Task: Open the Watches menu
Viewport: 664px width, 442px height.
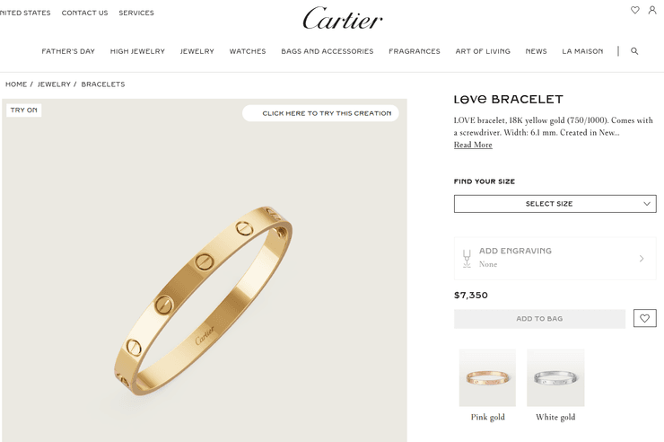Action: click(x=248, y=51)
